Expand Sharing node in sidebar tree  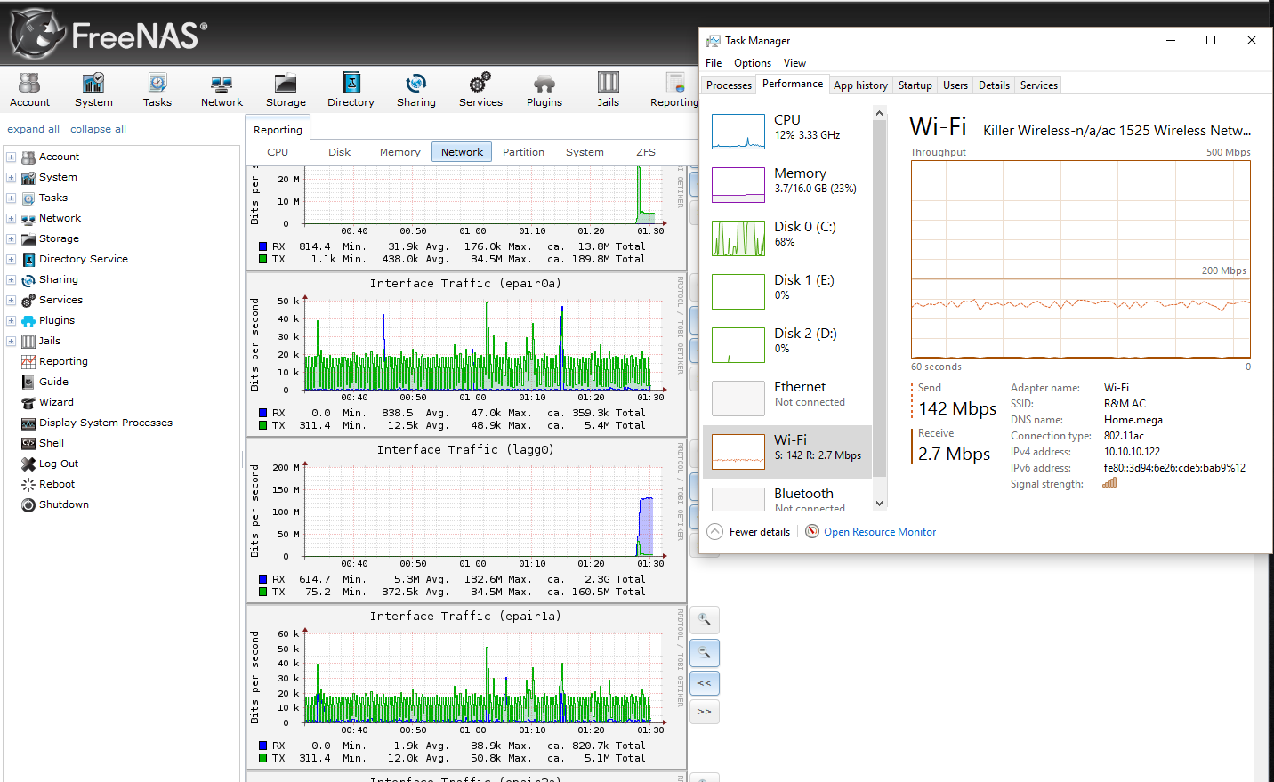click(11, 279)
